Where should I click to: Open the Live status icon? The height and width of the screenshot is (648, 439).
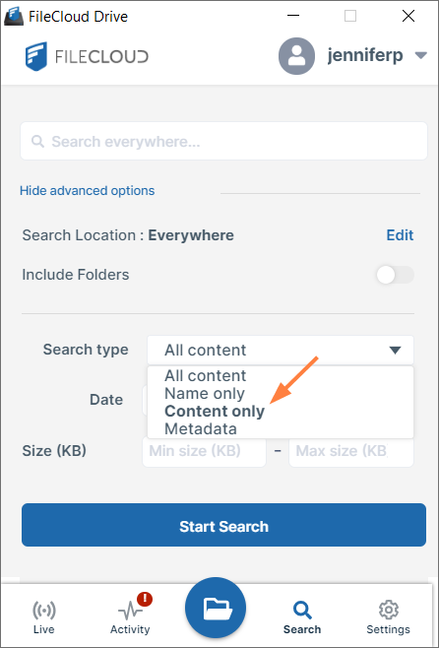[x=43, y=611]
